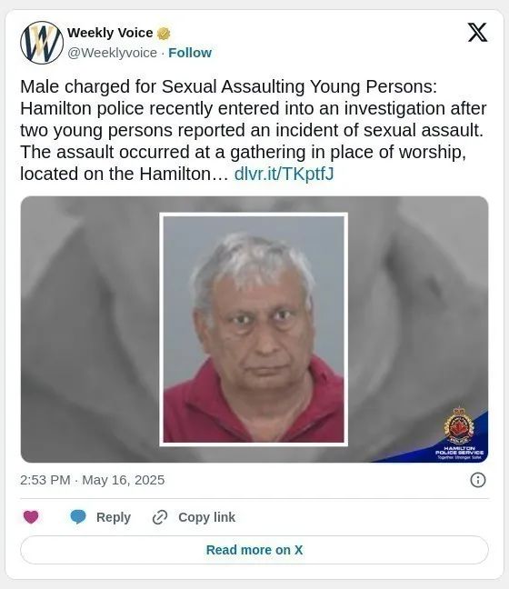509x589 pixels.
Task: Click the @Weeklyvoice handle
Action: (x=112, y=53)
